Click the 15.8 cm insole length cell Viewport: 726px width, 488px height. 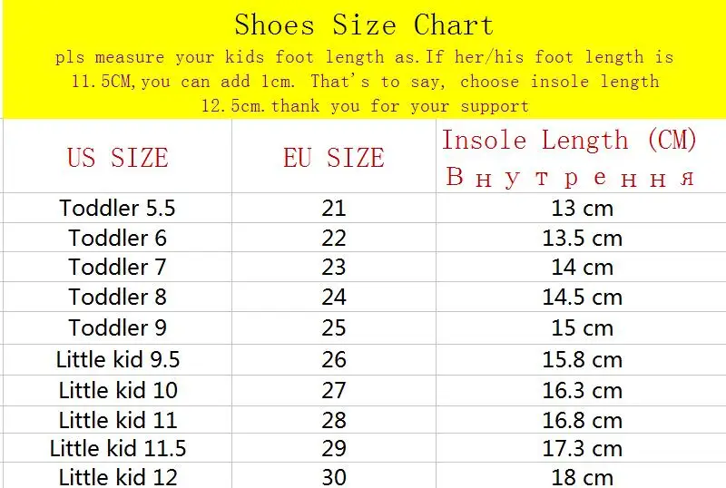pyautogui.click(x=581, y=359)
